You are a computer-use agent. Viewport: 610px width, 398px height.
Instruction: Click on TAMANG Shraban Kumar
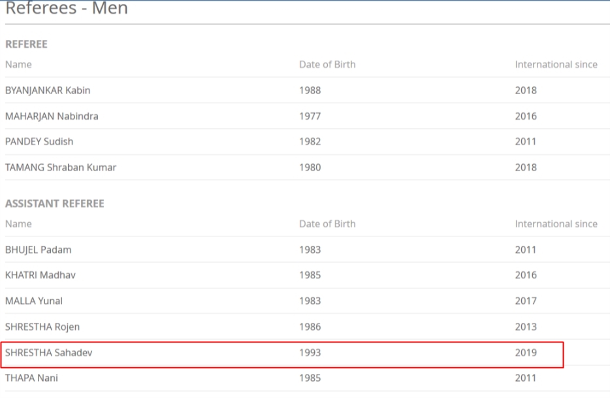(61, 167)
